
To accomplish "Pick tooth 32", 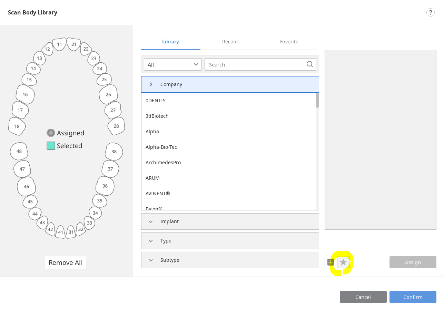I will click(x=81, y=229).
